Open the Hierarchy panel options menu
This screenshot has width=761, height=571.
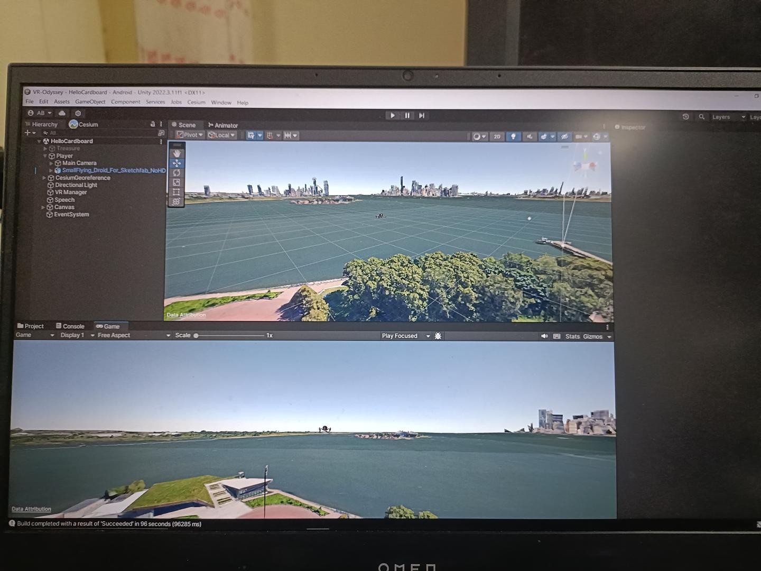coord(161,124)
